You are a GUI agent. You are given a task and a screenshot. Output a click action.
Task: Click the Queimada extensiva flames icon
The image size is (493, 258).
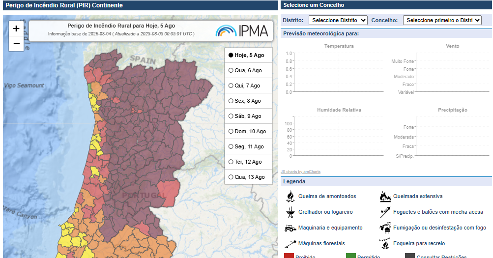[385, 197]
